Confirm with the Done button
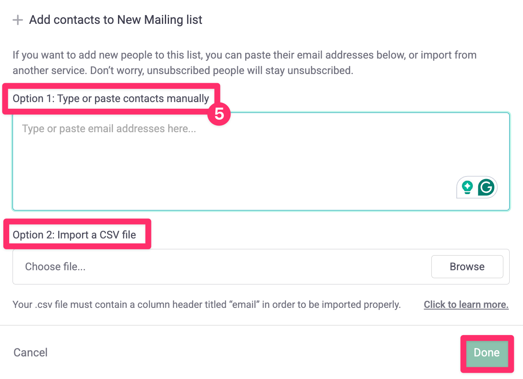The width and height of the screenshot is (523, 379). [487, 353]
